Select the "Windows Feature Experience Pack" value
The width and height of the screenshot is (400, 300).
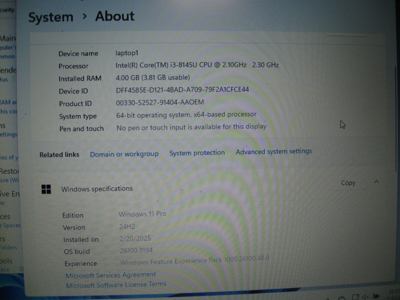(195, 260)
